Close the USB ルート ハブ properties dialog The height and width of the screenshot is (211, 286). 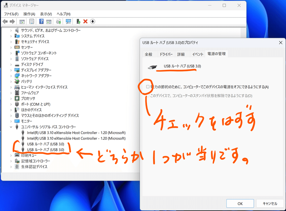click(x=281, y=43)
